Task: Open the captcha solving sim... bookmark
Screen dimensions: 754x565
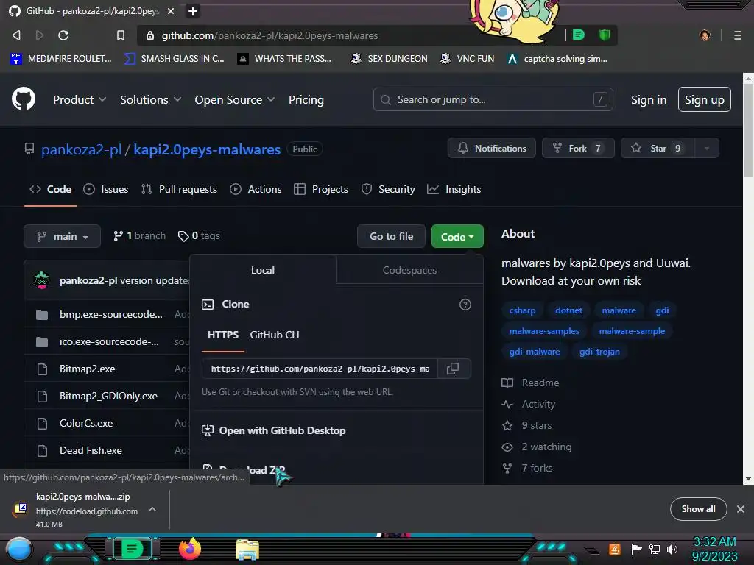Action: point(557,59)
